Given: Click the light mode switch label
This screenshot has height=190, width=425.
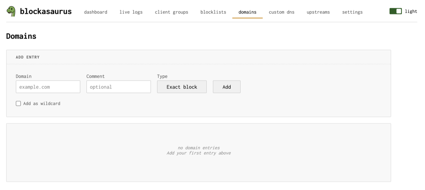Looking at the screenshot, I should [411, 11].
